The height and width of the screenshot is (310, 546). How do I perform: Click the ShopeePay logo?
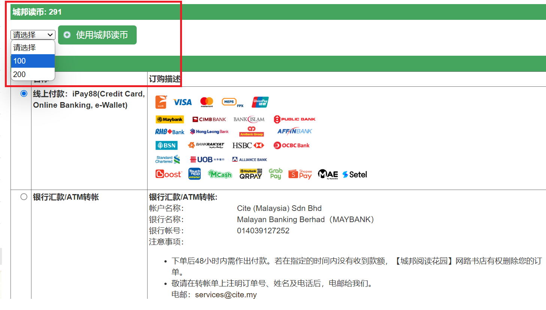pyautogui.click(x=300, y=174)
